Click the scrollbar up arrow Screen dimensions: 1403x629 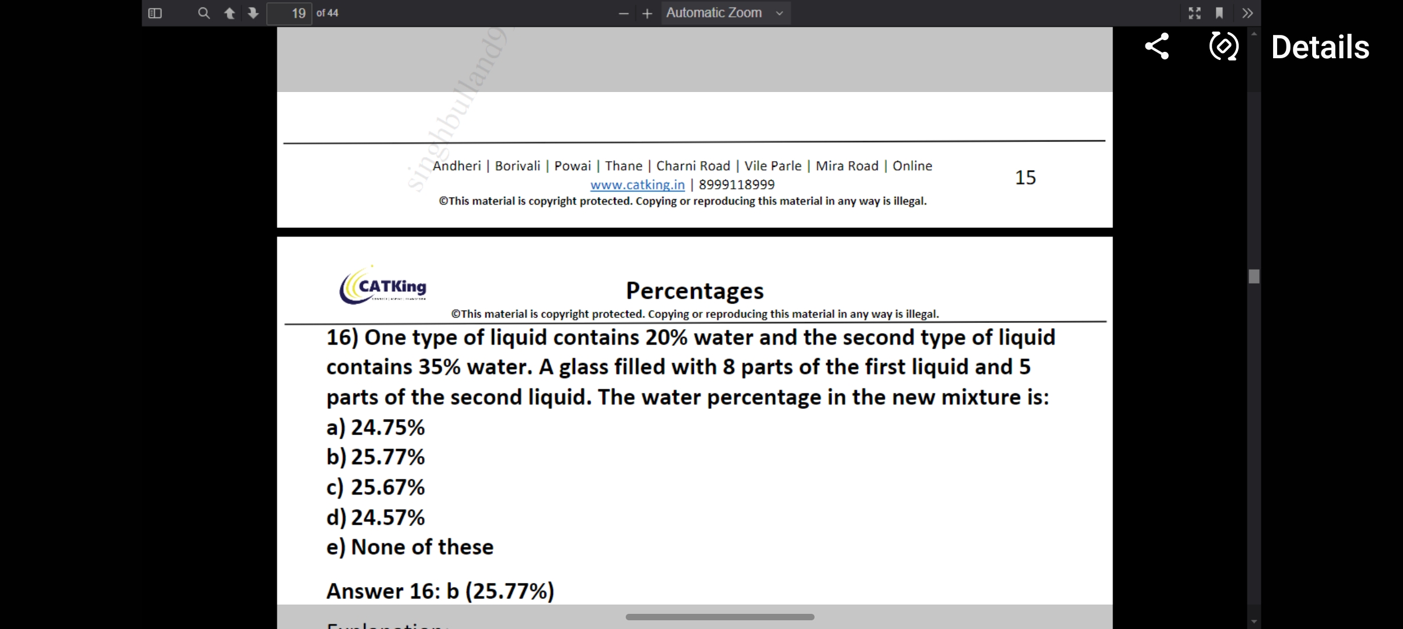click(x=1254, y=34)
